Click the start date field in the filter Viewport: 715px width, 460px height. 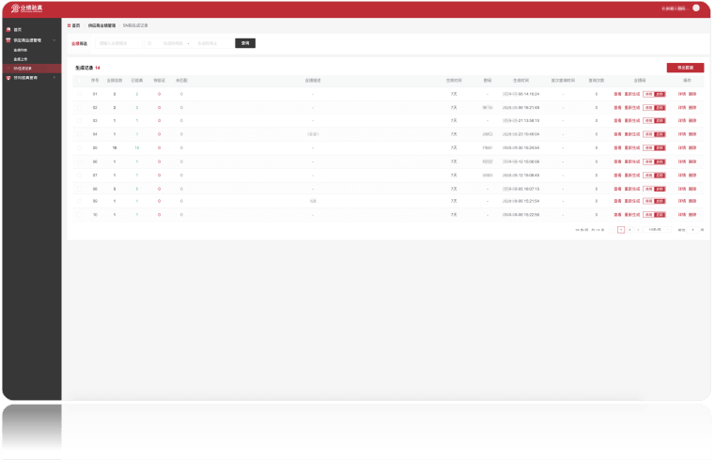point(172,43)
